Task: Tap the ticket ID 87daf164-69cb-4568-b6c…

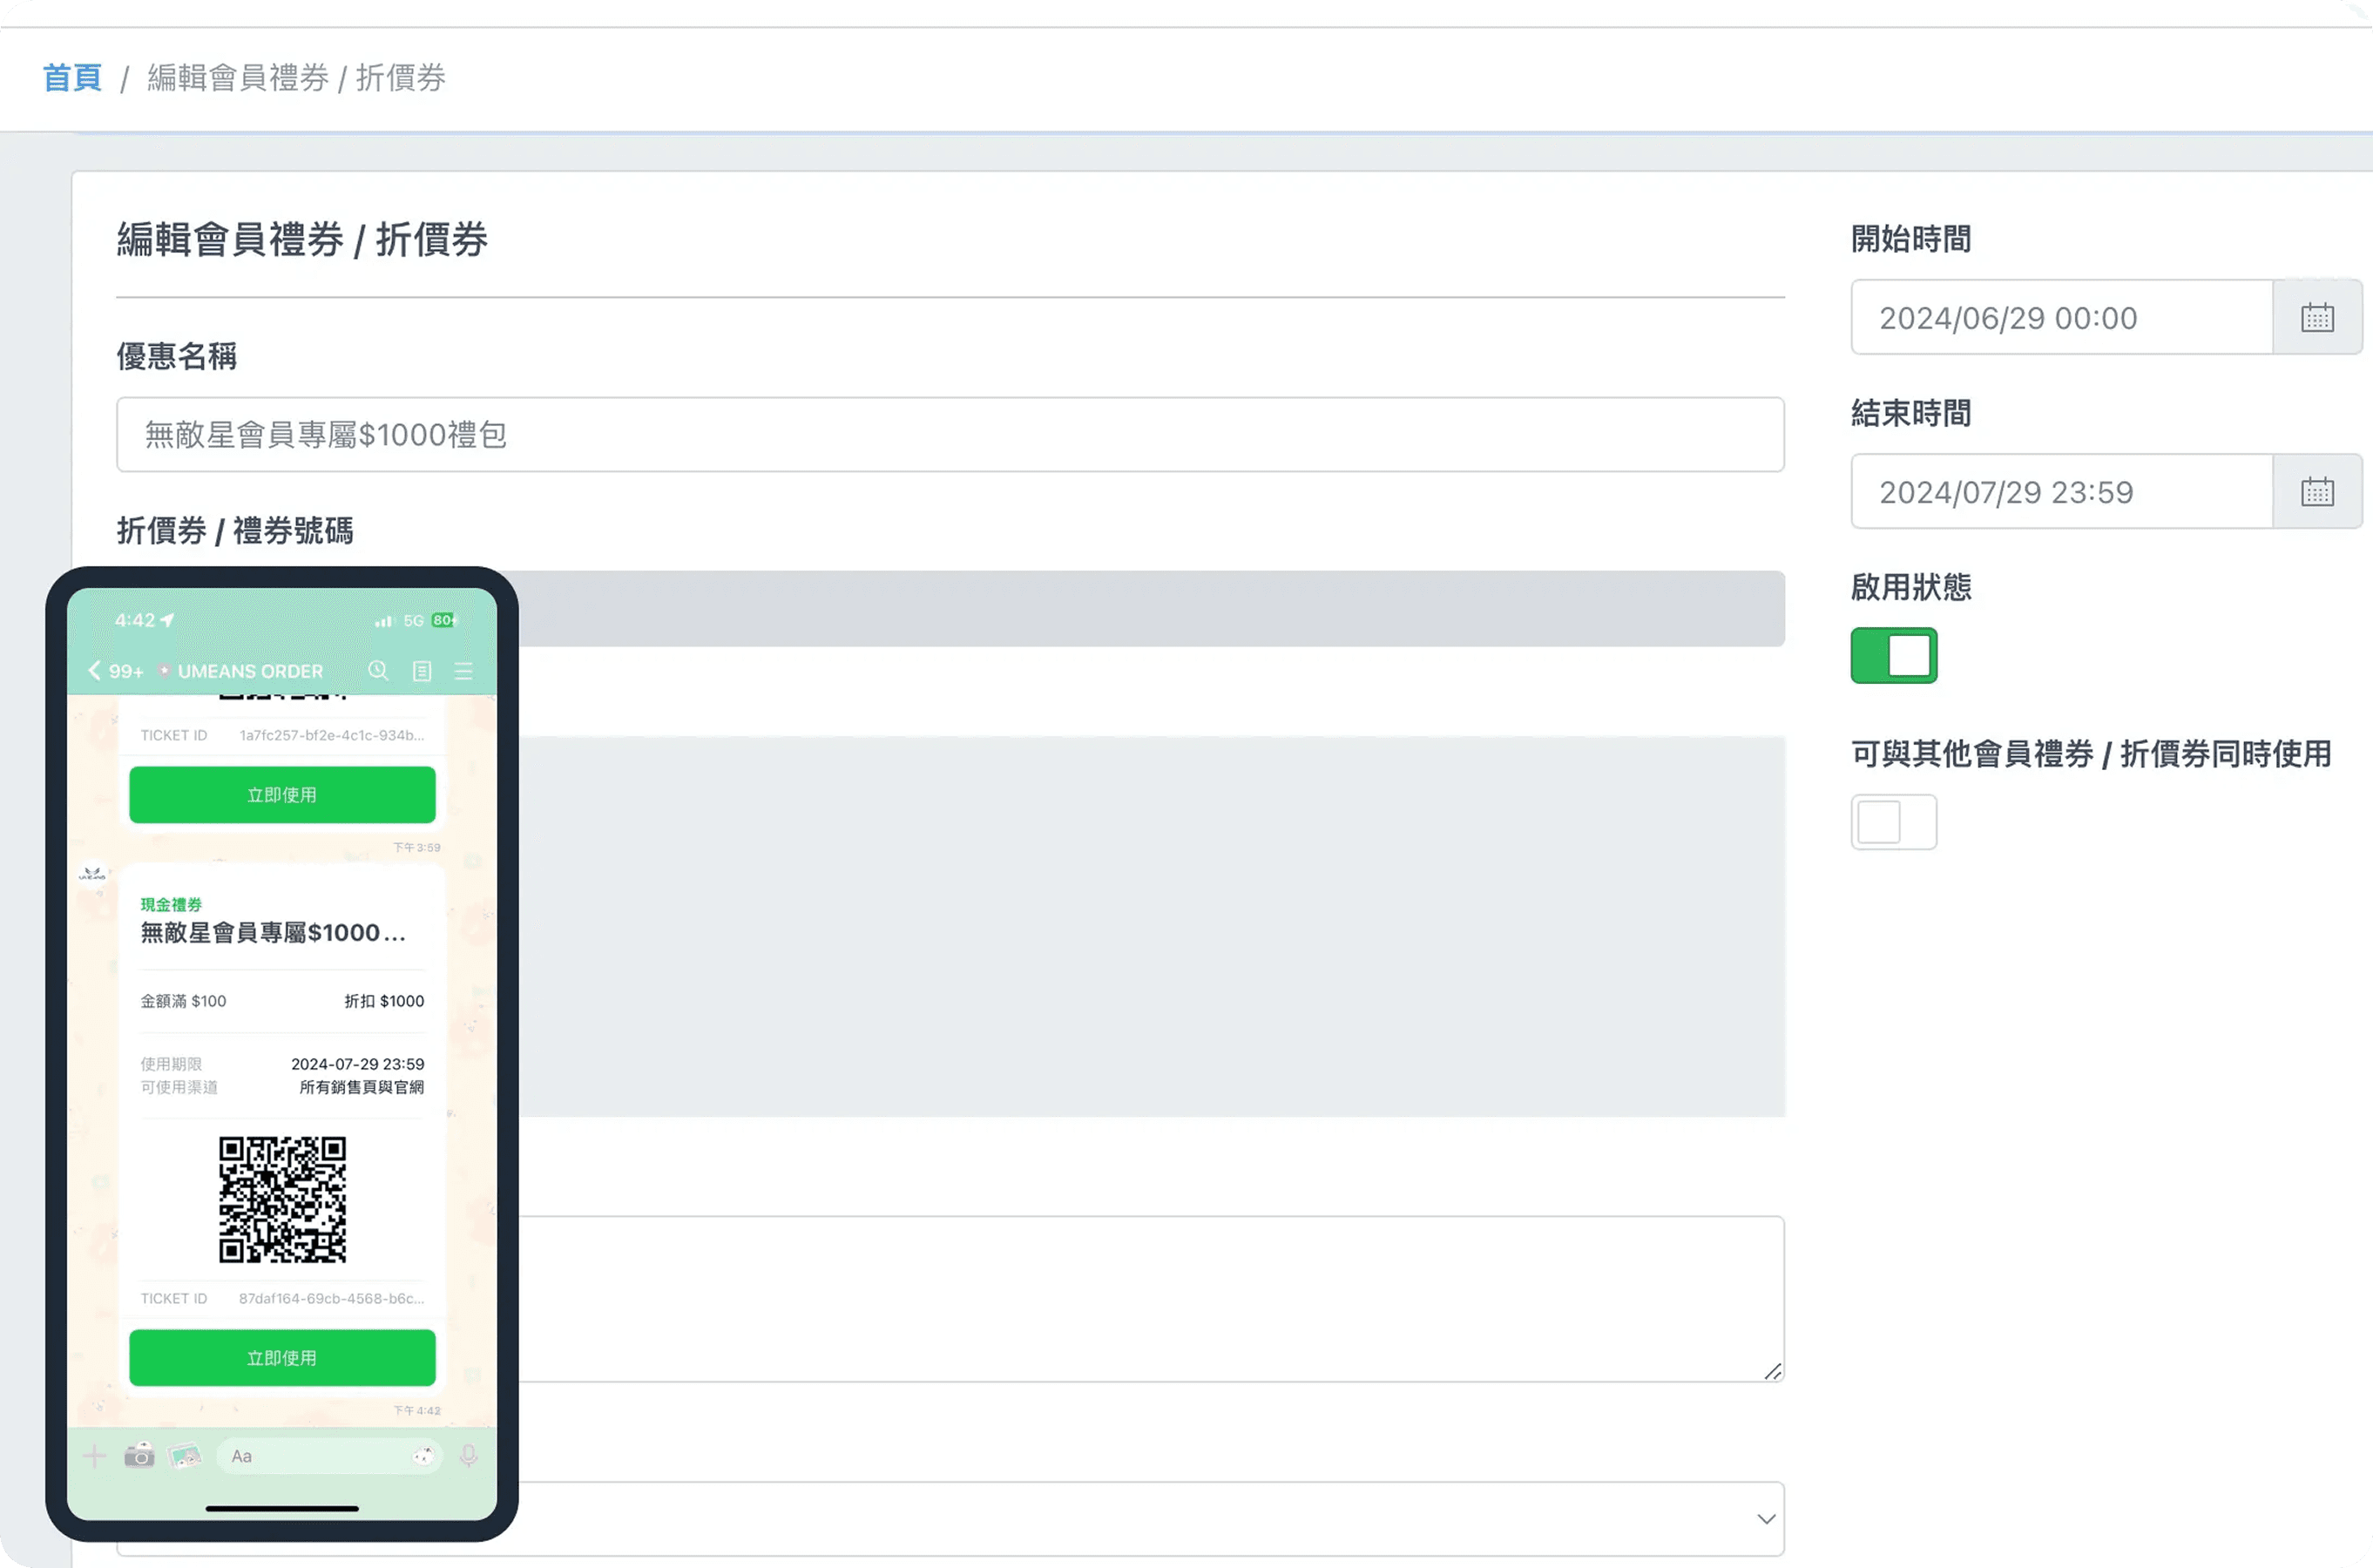Action: 331,1298
